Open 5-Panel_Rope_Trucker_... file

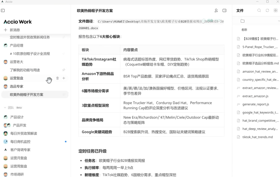pos(260,47)
